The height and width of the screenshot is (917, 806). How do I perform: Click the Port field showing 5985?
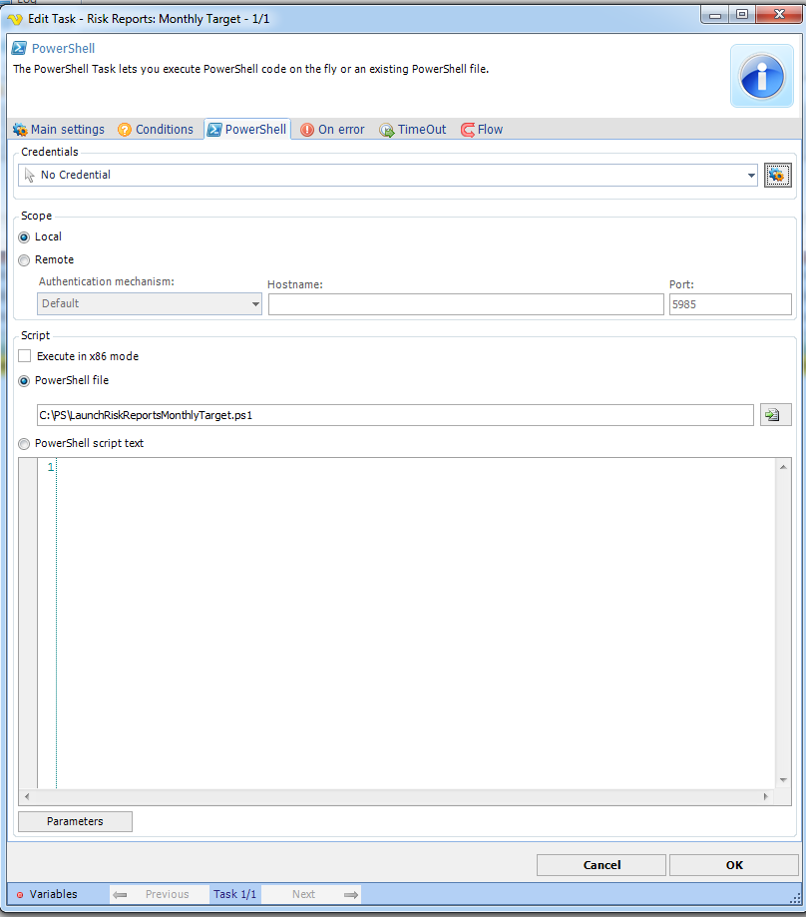(x=730, y=304)
